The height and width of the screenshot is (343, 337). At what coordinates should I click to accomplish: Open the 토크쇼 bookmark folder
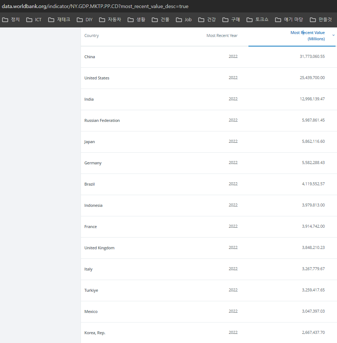point(258,20)
